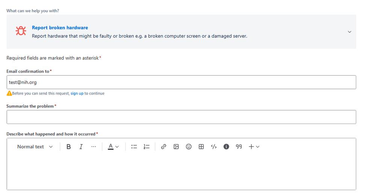The image size is (375, 195).
Task: Open the text color picker
Action: click(113, 147)
